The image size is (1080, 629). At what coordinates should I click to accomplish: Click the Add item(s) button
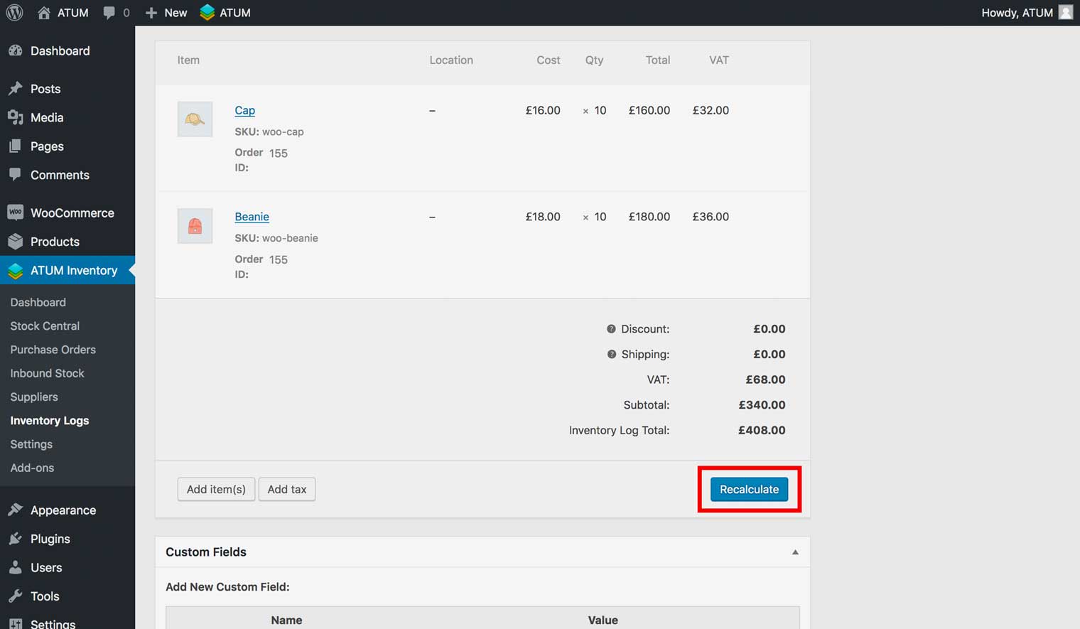pyautogui.click(x=216, y=489)
